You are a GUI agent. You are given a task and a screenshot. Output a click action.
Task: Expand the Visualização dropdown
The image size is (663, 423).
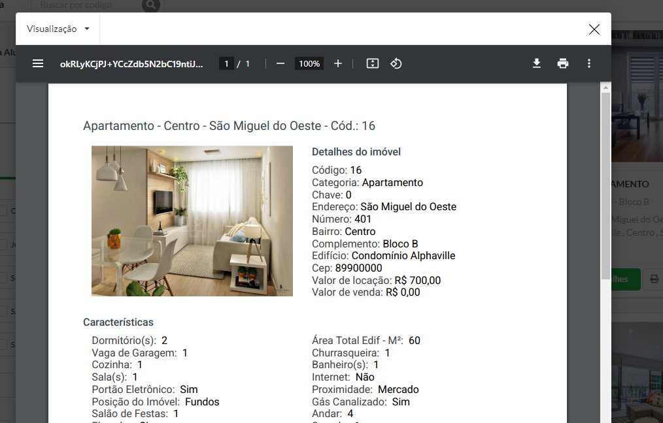(58, 29)
